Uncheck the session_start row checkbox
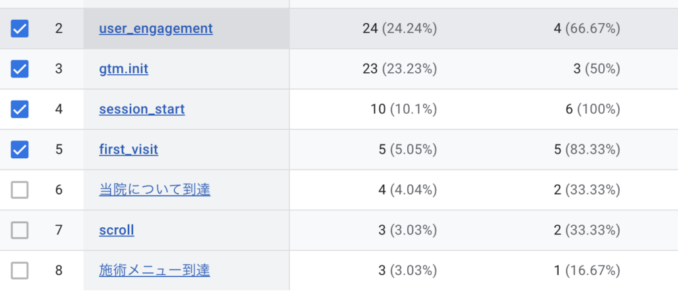This screenshot has height=304, width=678. (x=20, y=109)
